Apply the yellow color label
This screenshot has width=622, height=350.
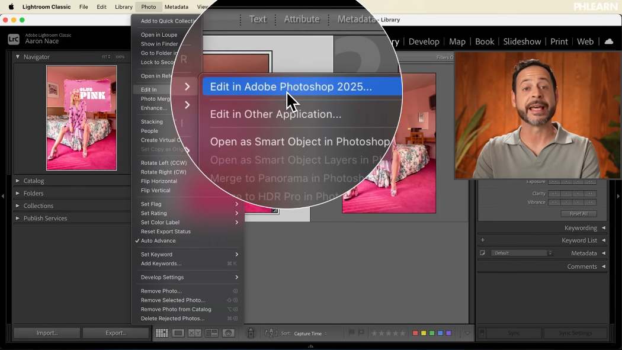(424, 333)
